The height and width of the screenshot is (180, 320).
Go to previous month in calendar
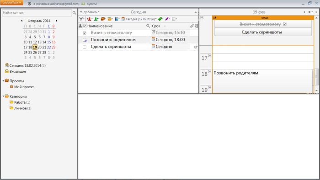tap(21, 21)
